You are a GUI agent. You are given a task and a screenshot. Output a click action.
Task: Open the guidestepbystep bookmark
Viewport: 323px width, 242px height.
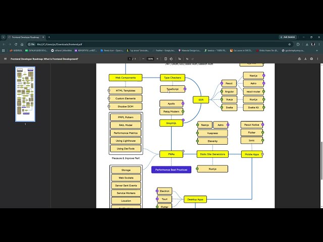(x=293, y=50)
